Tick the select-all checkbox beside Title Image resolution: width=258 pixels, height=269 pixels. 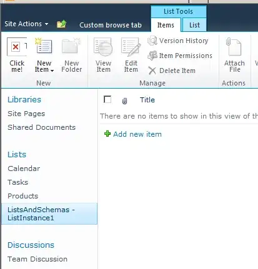click(x=107, y=99)
